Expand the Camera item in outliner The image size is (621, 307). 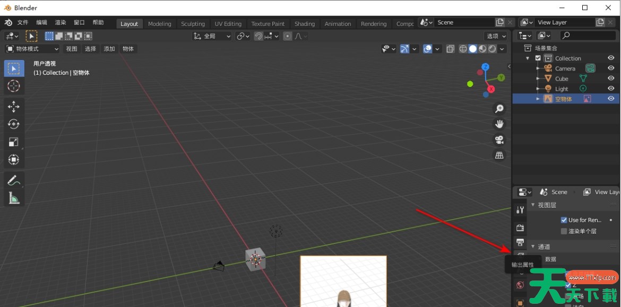tap(538, 68)
